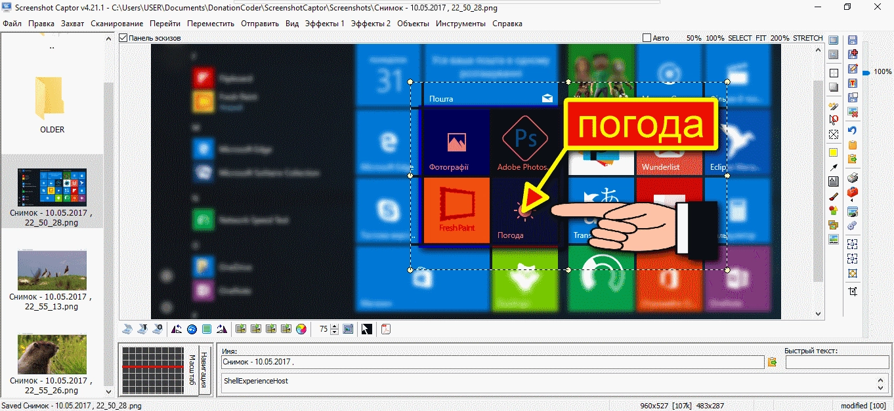The width and height of the screenshot is (894, 411).
Task: Click the save selection floppy icon
Action: pos(853,98)
